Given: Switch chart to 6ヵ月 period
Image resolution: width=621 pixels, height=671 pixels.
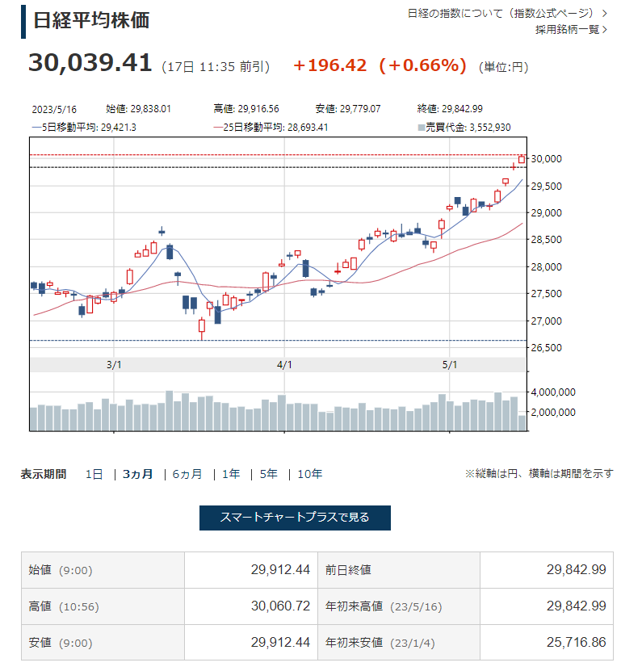Looking at the screenshot, I should click(187, 474).
